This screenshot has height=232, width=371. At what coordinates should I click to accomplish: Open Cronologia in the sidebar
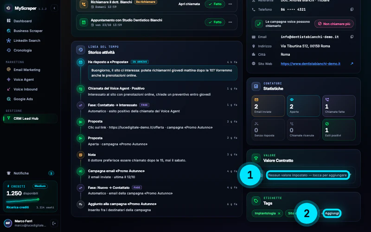(x=22, y=50)
